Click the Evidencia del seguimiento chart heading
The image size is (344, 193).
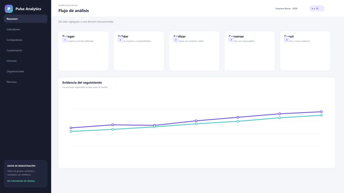[x=82, y=82]
